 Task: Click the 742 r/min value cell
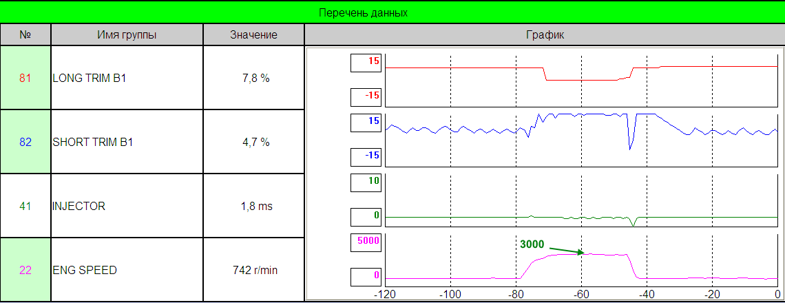tap(253, 270)
